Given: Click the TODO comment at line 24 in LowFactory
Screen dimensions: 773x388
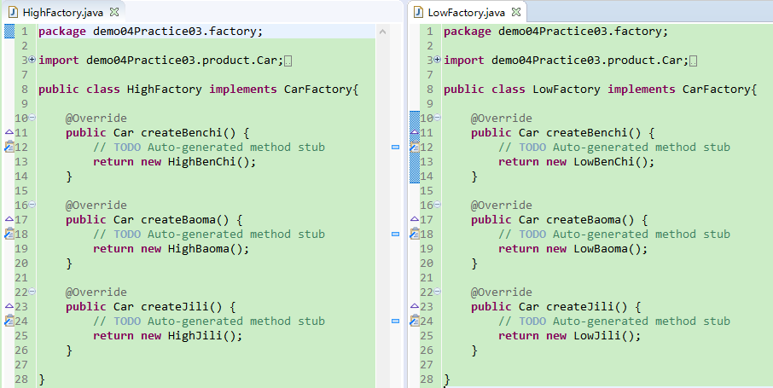Looking at the screenshot, I should pos(614,321).
